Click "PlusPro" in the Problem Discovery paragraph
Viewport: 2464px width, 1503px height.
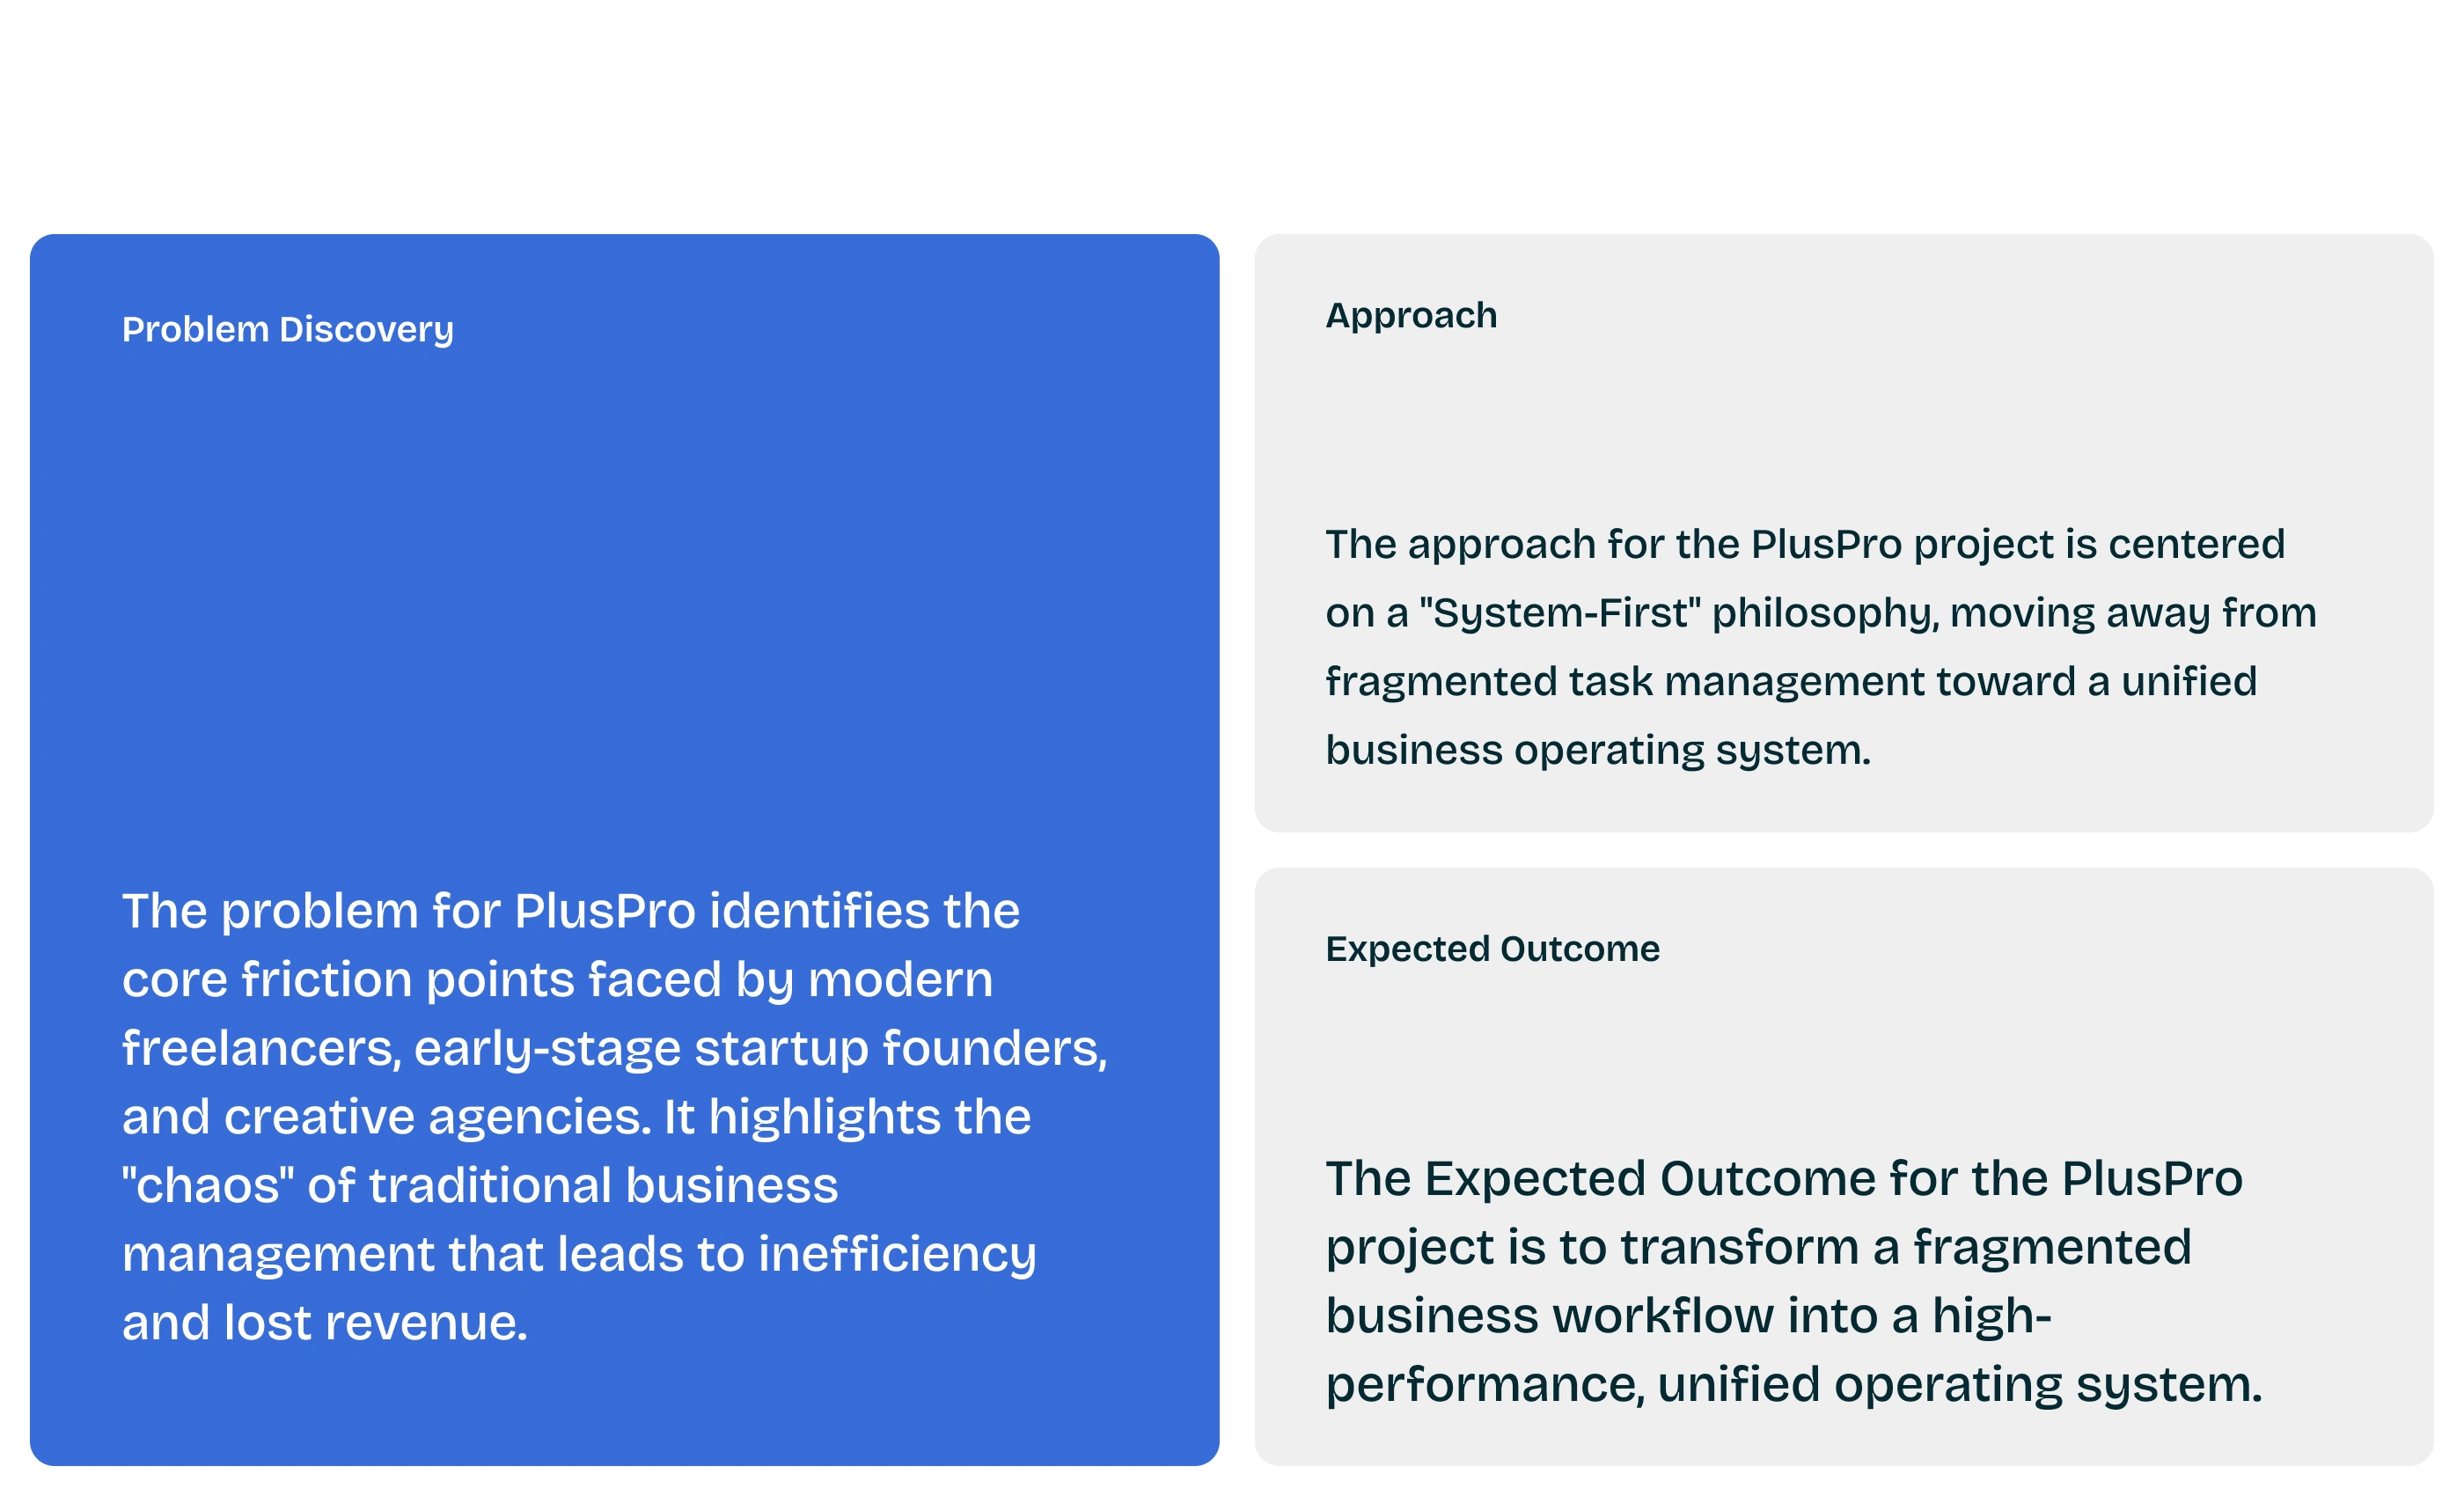[x=605, y=911]
